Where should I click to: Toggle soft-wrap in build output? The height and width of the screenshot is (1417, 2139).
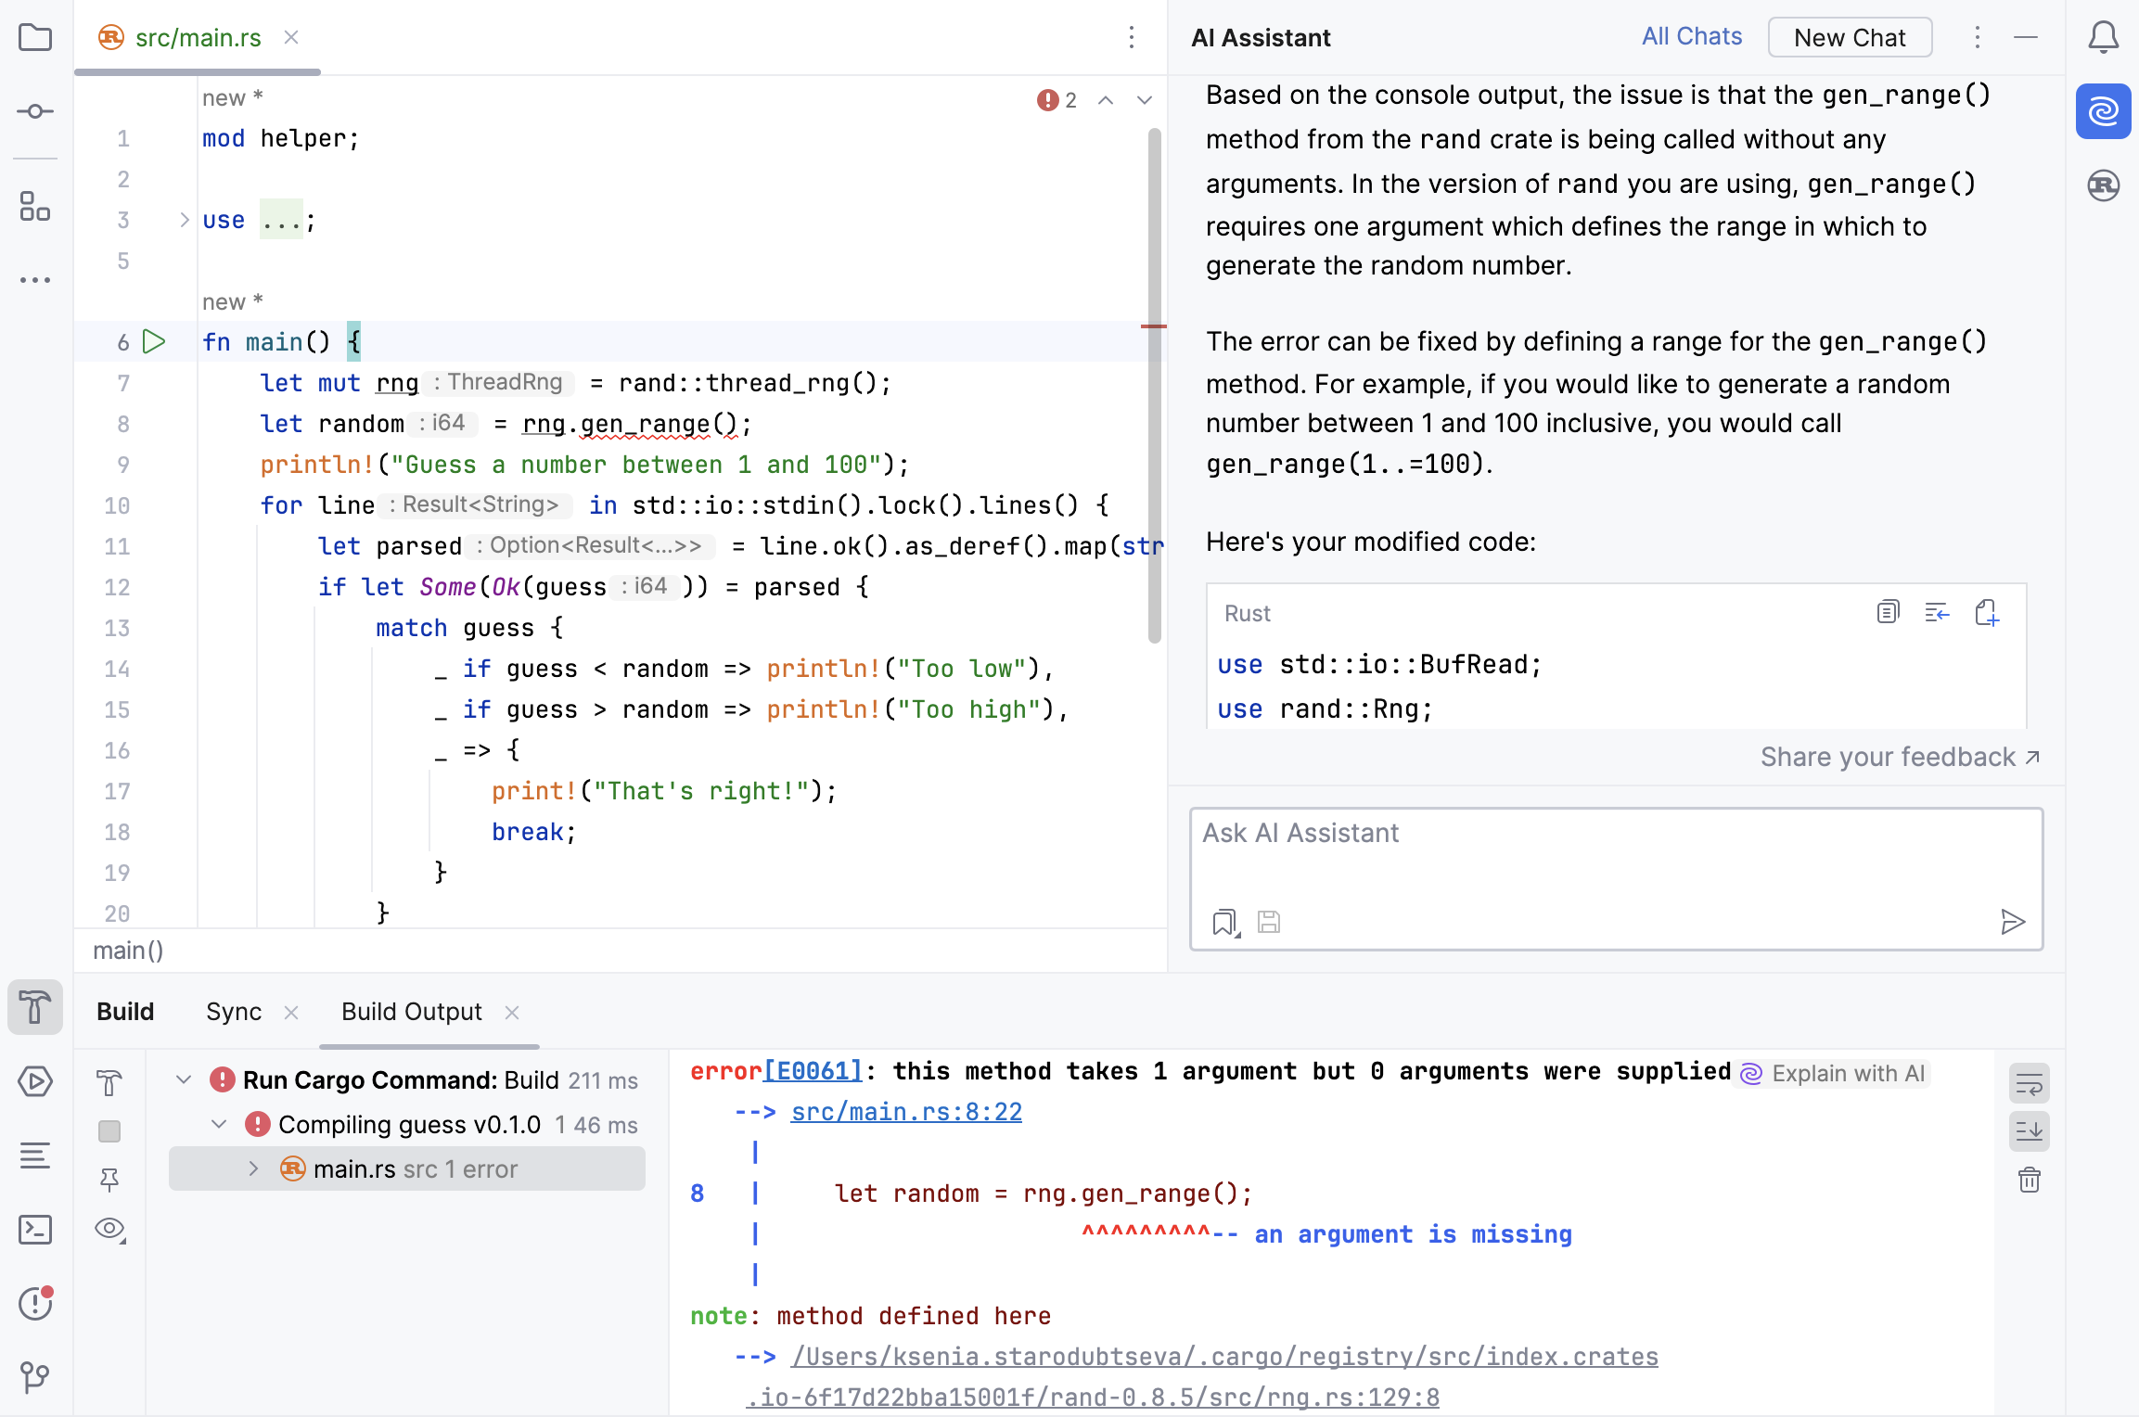tap(2030, 1082)
